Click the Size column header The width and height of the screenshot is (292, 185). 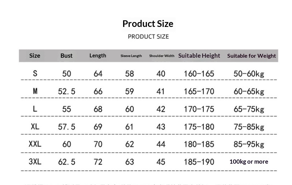click(x=35, y=56)
